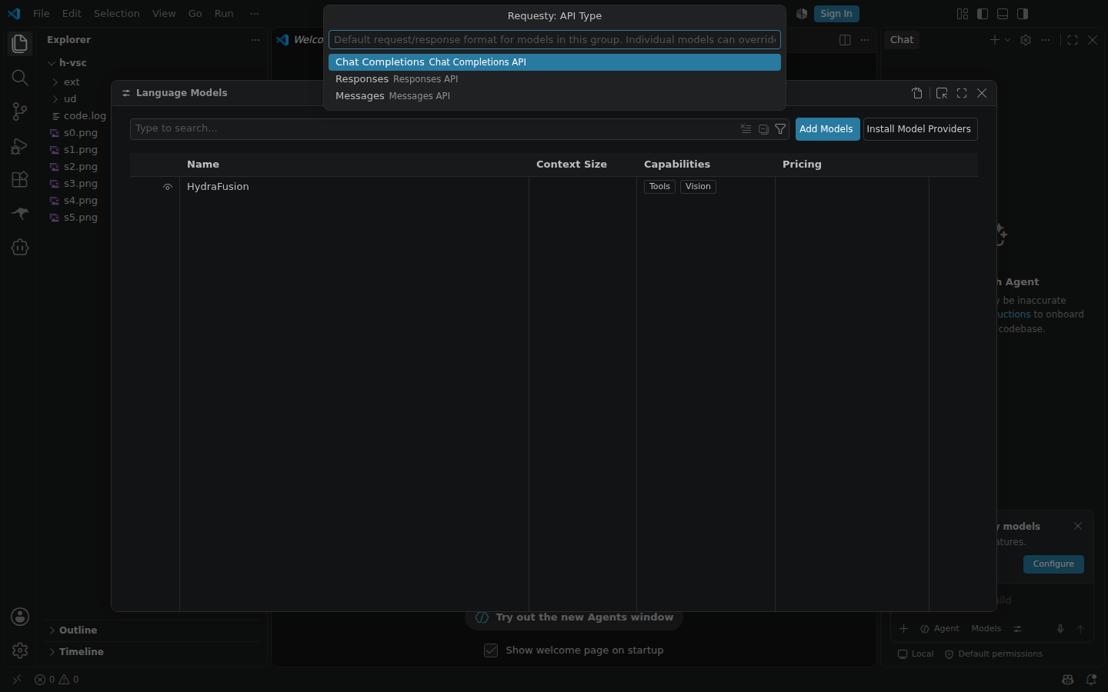Open notifications bell in status bar

point(1091,680)
